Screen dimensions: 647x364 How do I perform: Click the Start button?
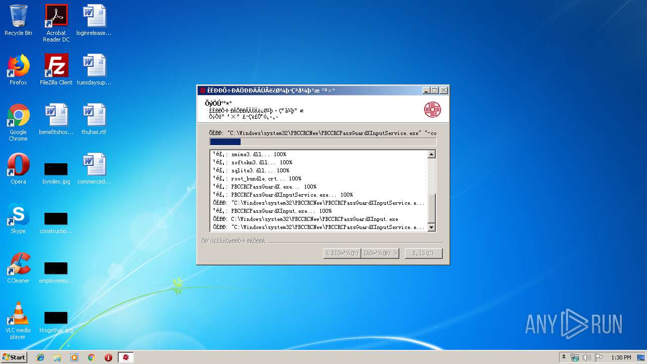coord(14,357)
